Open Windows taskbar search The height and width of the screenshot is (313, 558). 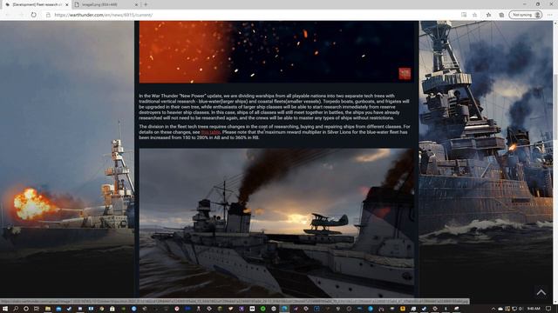tap(16, 309)
